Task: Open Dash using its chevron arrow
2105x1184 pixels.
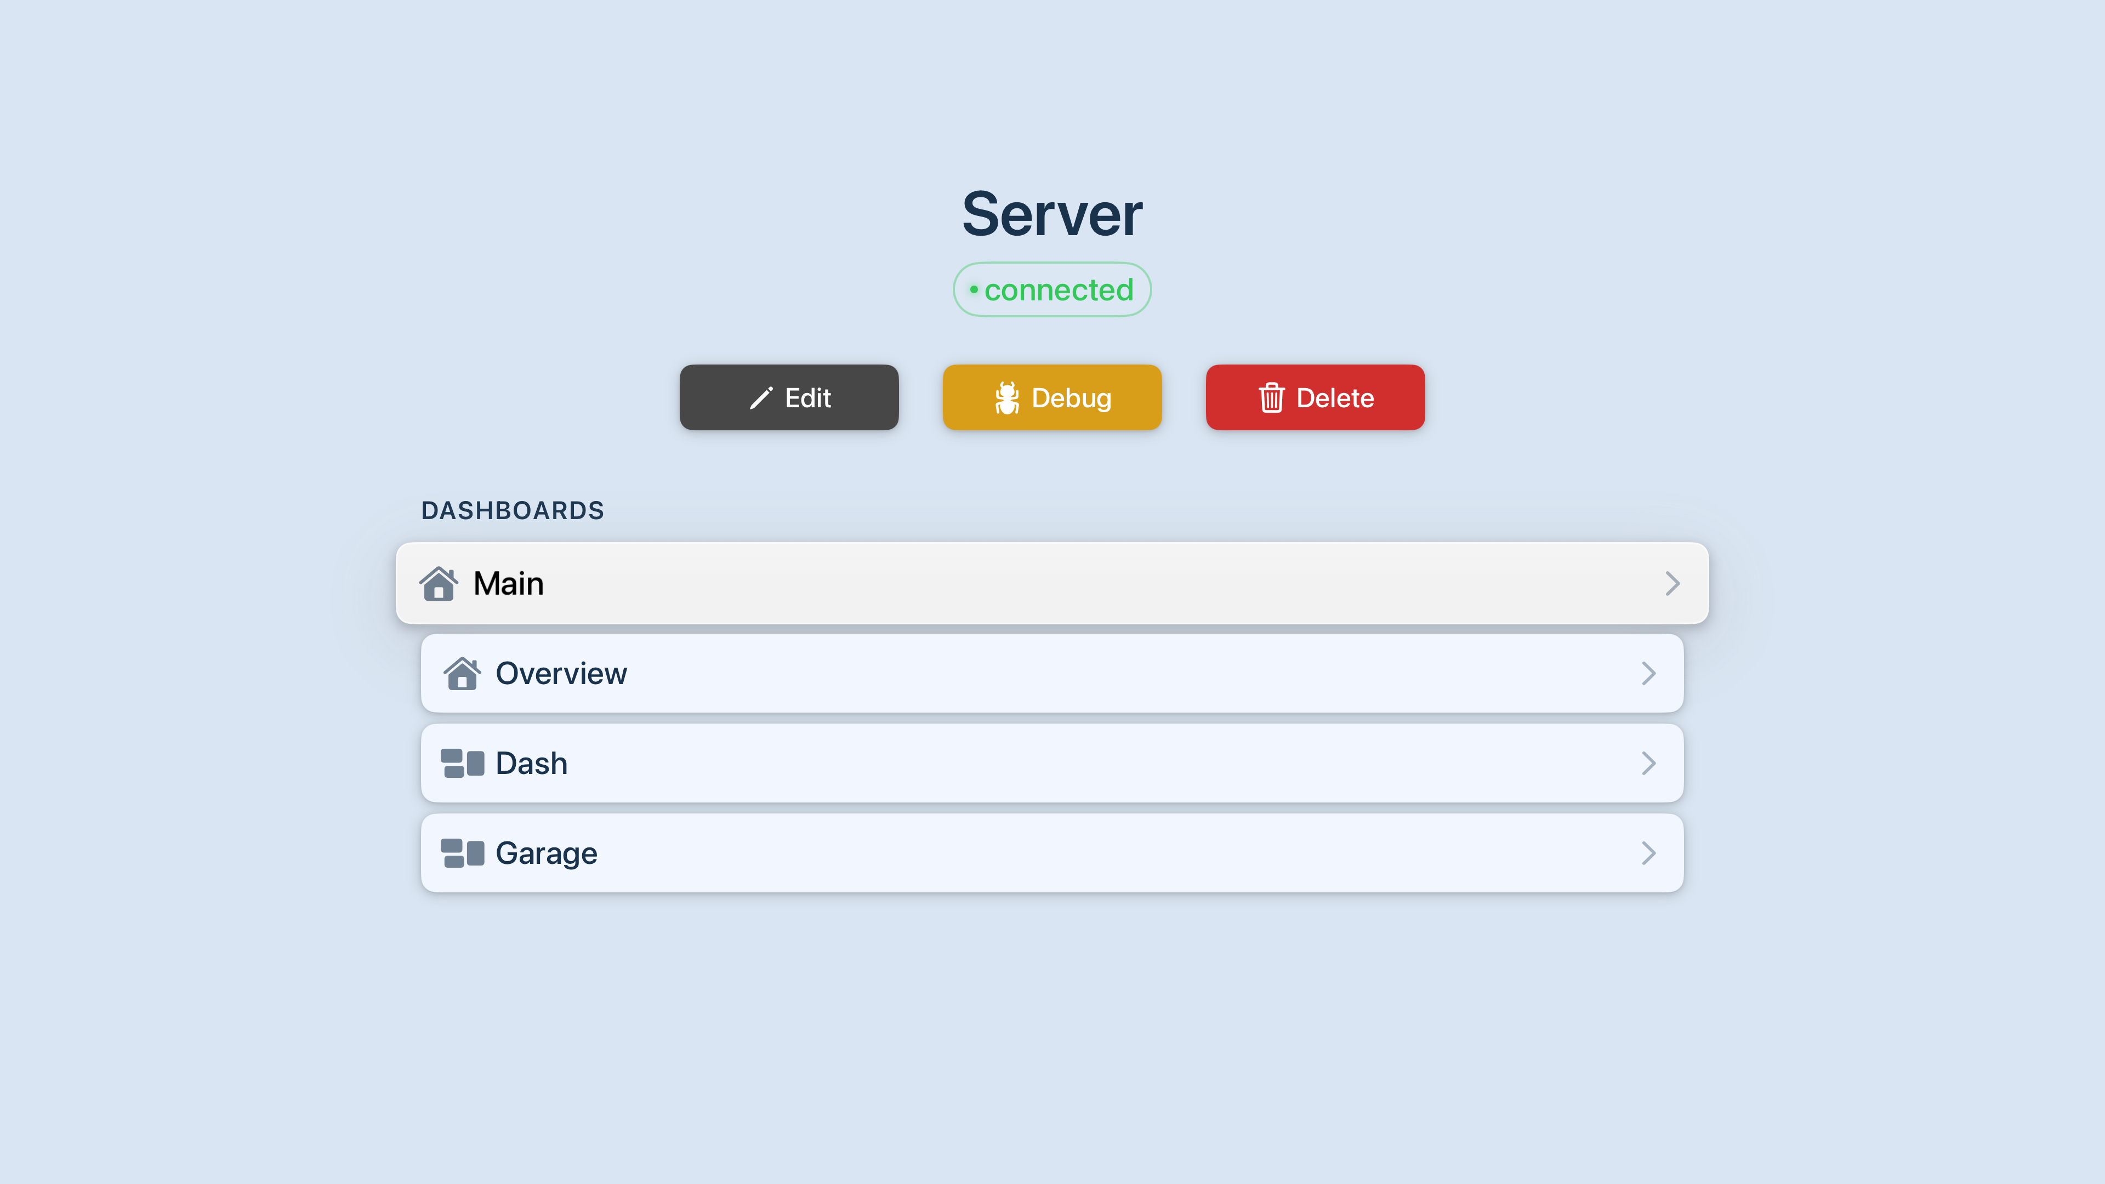Action: tap(1648, 763)
